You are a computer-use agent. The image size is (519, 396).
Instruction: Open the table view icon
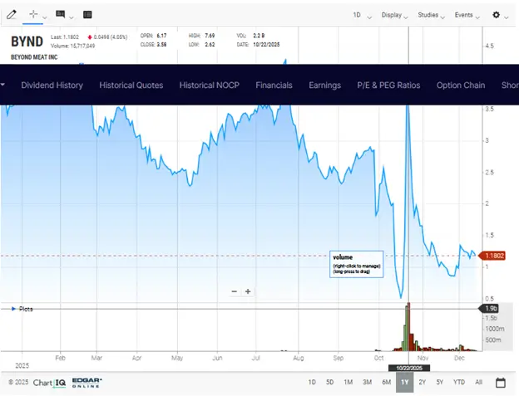(87, 15)
